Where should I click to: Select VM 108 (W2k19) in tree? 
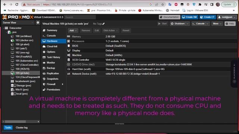coord(22,69)
